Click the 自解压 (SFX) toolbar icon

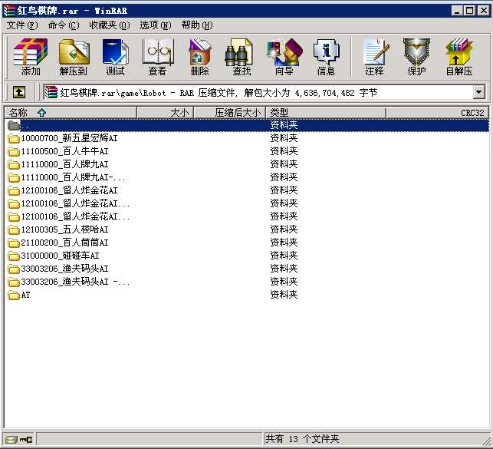(459, 57)
